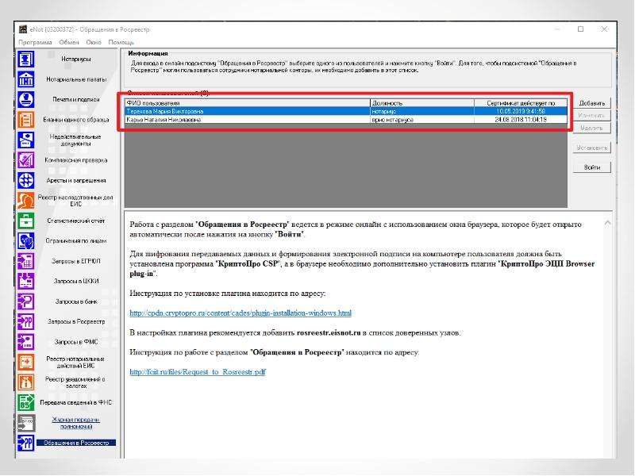This screenshot has width=635, height=476.
Task: Open the Программа menu
Action: pos(35,42)
